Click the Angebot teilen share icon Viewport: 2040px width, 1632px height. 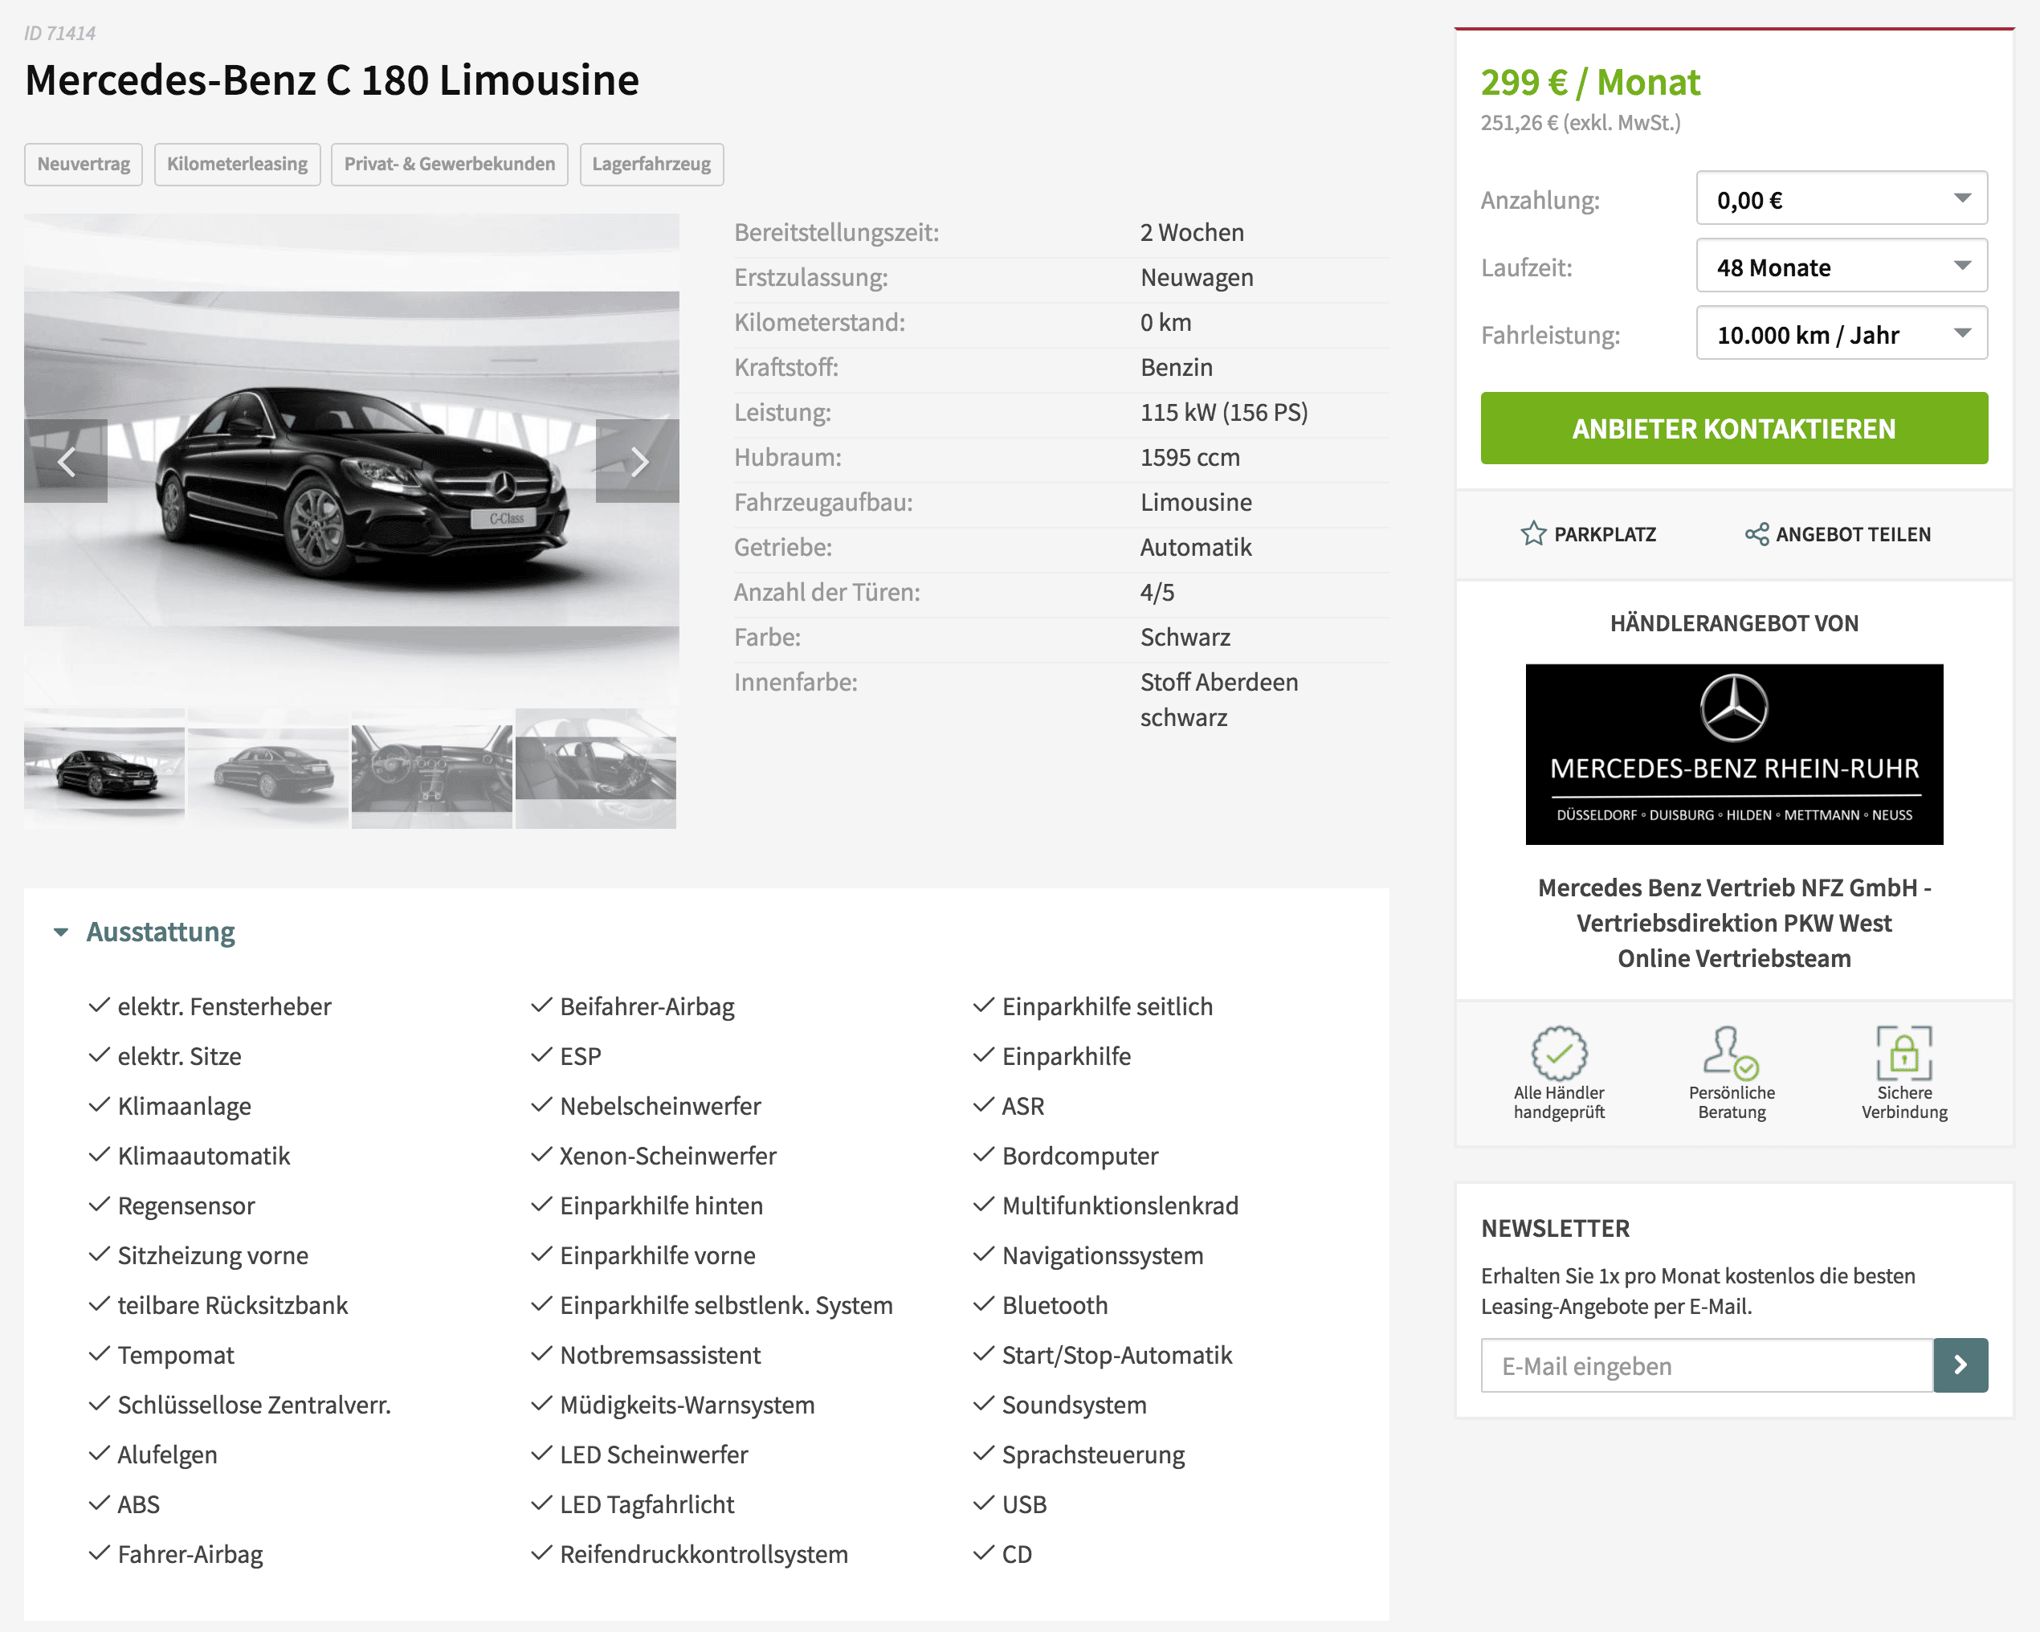click(1756, 533)
